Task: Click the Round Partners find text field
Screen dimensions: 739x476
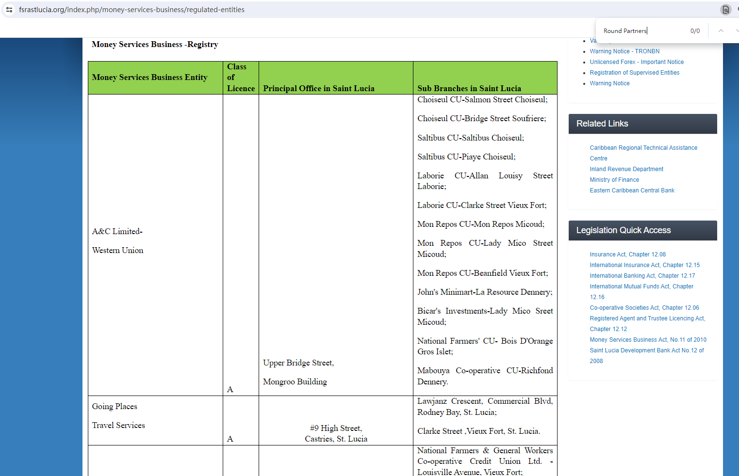Action: click(x=640, y=31)
